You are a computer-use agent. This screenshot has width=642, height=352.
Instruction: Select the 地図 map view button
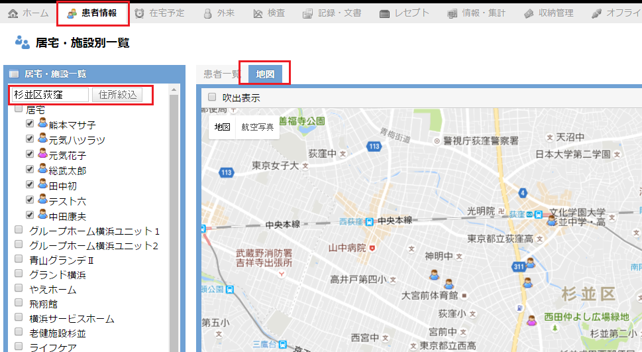(223, 127)
